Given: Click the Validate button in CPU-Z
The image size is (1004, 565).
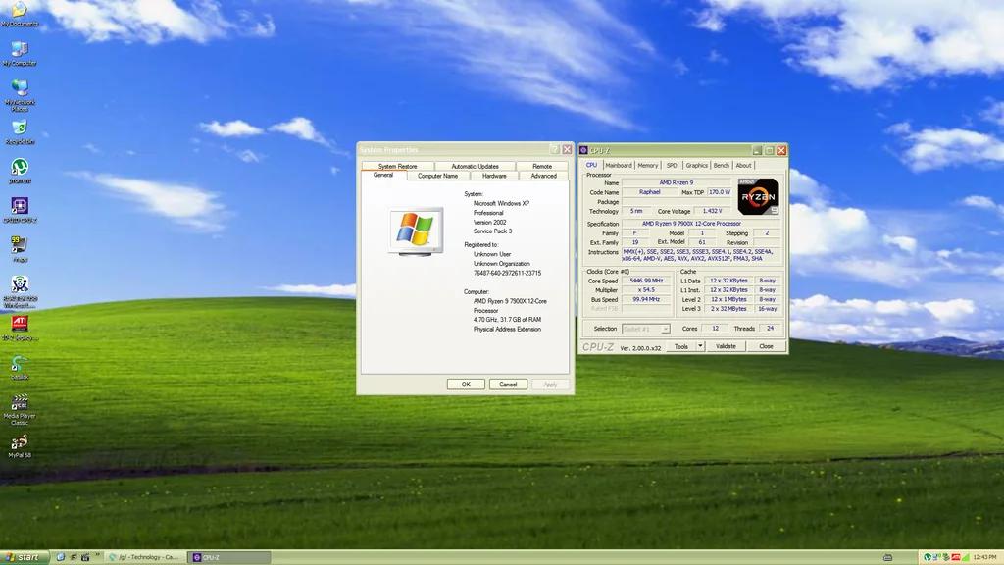Looking at the screenshot, I should [x=726, y=346].
